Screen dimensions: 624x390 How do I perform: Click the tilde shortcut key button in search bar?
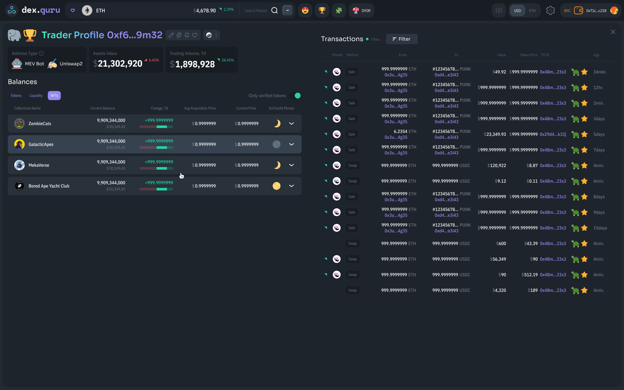pos(288,10)
